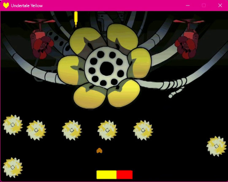Click the sawblade in the bottom-left corner
Screen dimensions: 228x182
[13, 168]
